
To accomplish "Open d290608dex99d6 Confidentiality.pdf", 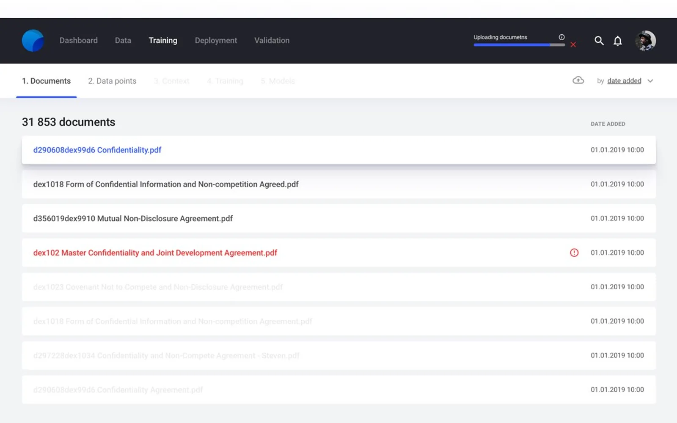I will pyautogui.click(x=339, y=150).
